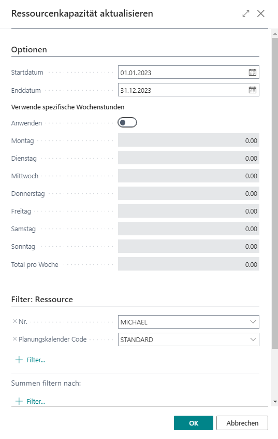The image size is (278, 439).
Task: Open the Startdatum calendar picker
Action: click(x=252, y=73)
